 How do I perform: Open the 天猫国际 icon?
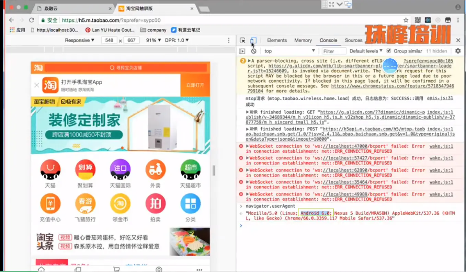pyautogui.click(x=120, y=170)
